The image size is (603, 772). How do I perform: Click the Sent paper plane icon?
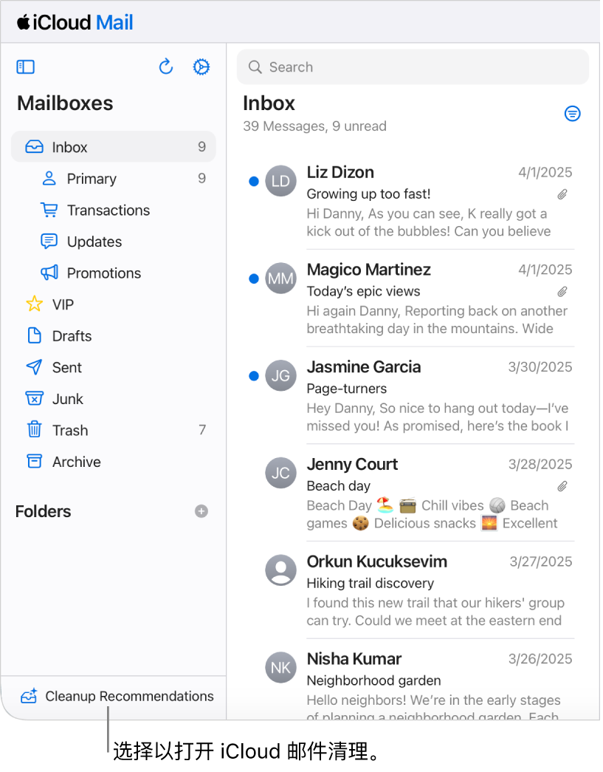(x=34, y=367)
